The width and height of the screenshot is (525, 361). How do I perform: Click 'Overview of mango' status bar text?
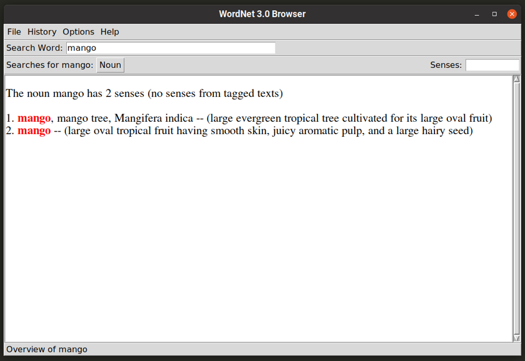coord(47,349)
